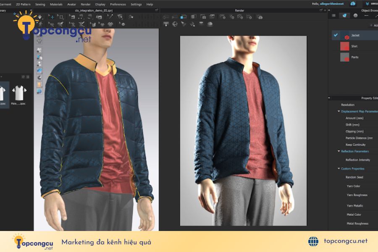The image size is (378, 252).
Task: Click the list view icon in Object Browser
Action: point(333,16)
